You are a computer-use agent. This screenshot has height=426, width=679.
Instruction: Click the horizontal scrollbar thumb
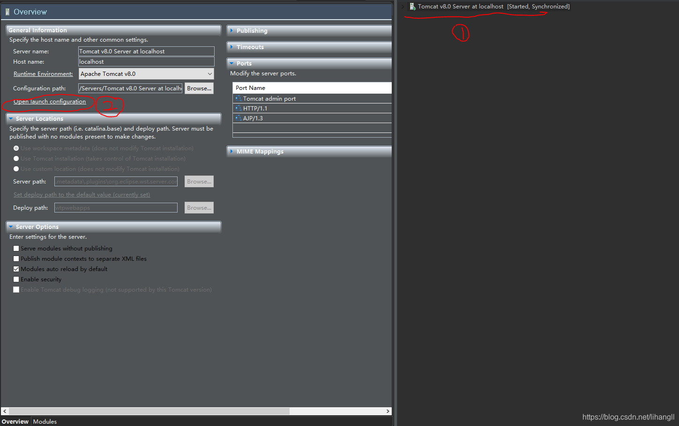149,411
